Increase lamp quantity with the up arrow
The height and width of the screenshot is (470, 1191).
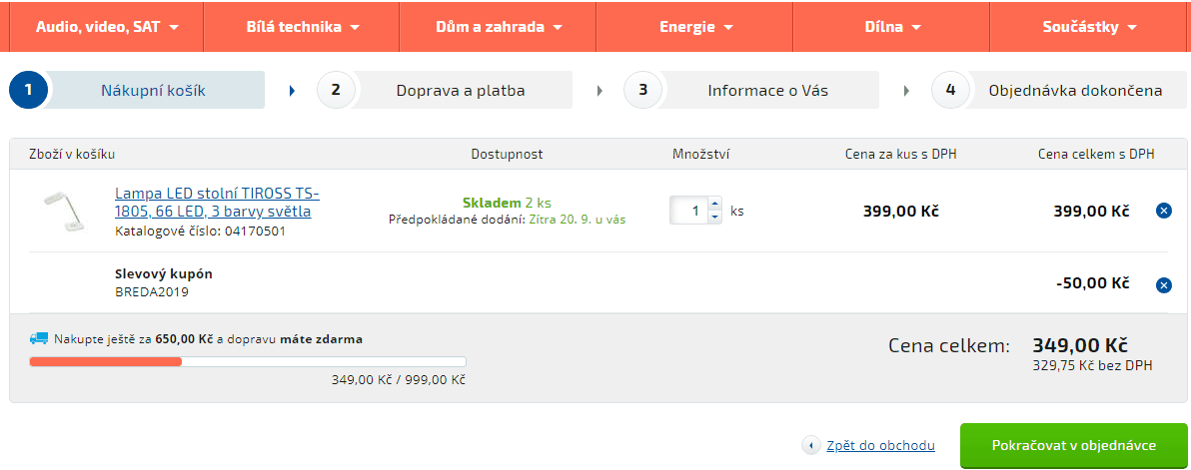713,205
